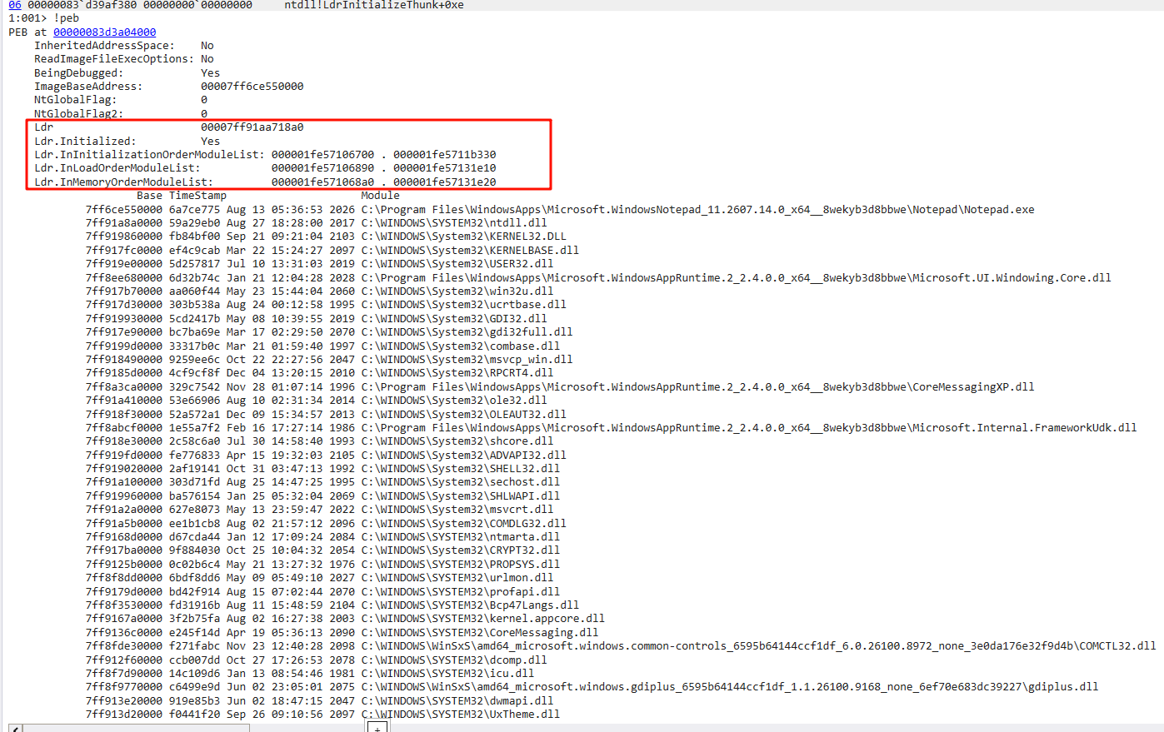Screen dimensions: 1164x732
Task: Select the UxTheme.dll module path
Action: (x=461, y=715)
